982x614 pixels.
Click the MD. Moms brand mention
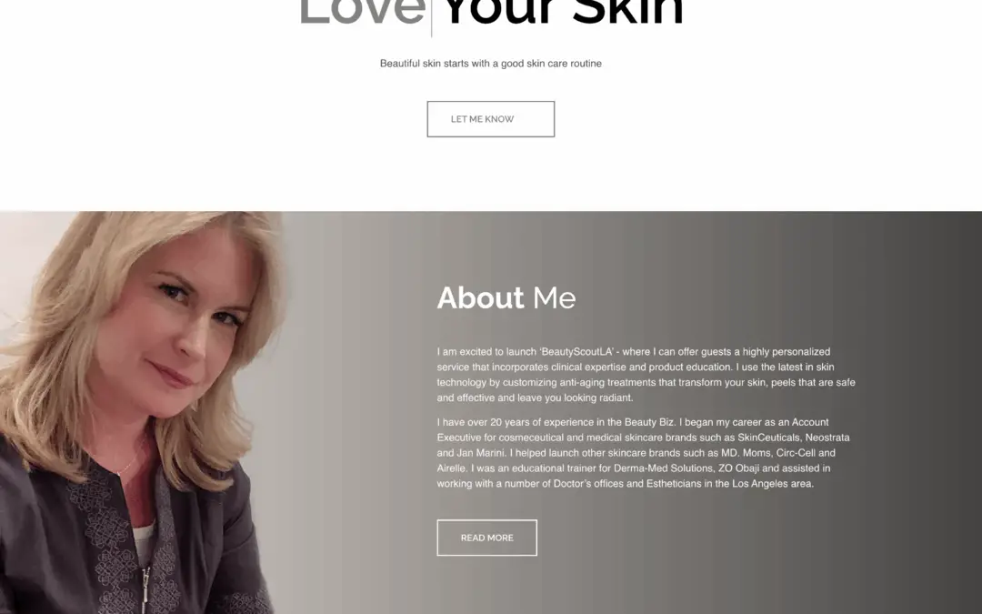coord(746,452)
